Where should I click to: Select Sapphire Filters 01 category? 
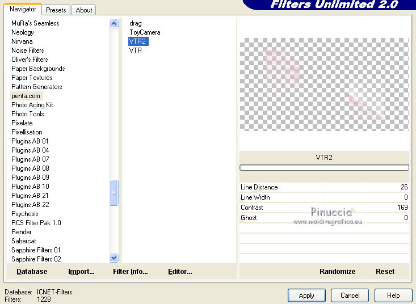pyautogui.click(x=36, y=250)
